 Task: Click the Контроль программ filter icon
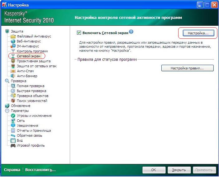point(13,51)
